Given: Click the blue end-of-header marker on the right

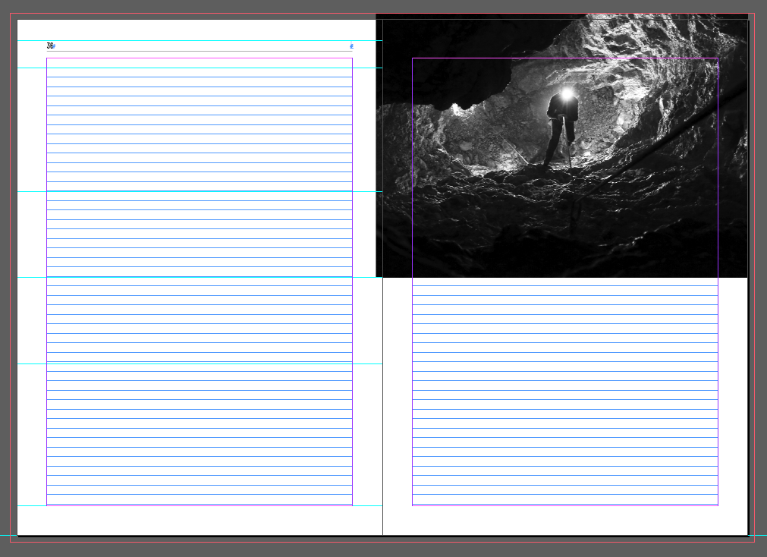Looking at the screenshot, I should [x=350, y=46].
